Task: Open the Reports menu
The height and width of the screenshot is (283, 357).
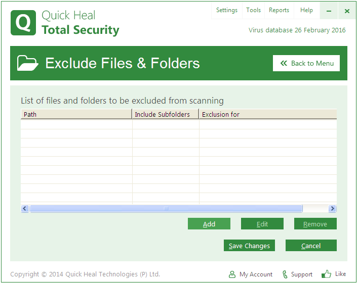Action: 279,10
